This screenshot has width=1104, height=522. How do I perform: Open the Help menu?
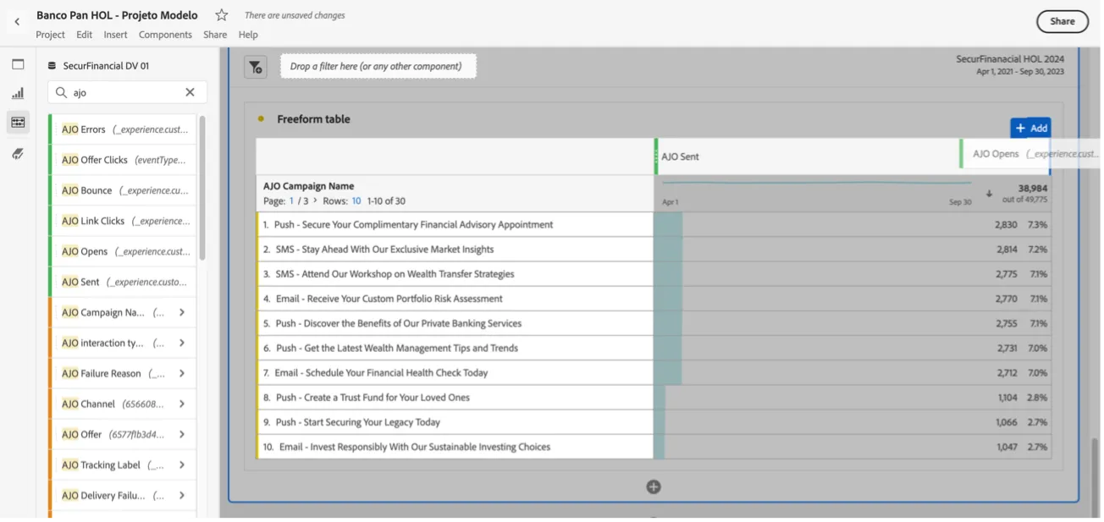[x=248, y=35]
